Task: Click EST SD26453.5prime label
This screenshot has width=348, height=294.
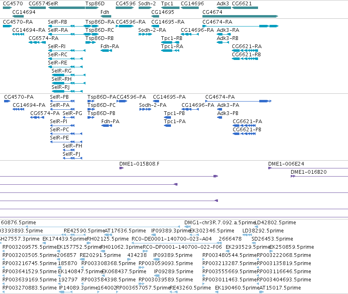Action: [x=272, y=239]
